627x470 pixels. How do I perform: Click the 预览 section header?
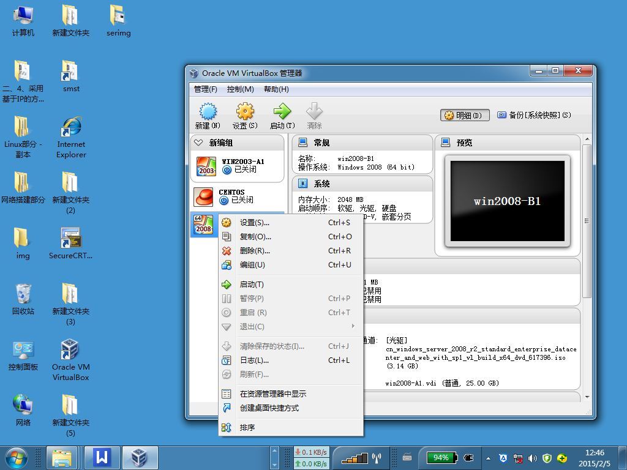508,143
